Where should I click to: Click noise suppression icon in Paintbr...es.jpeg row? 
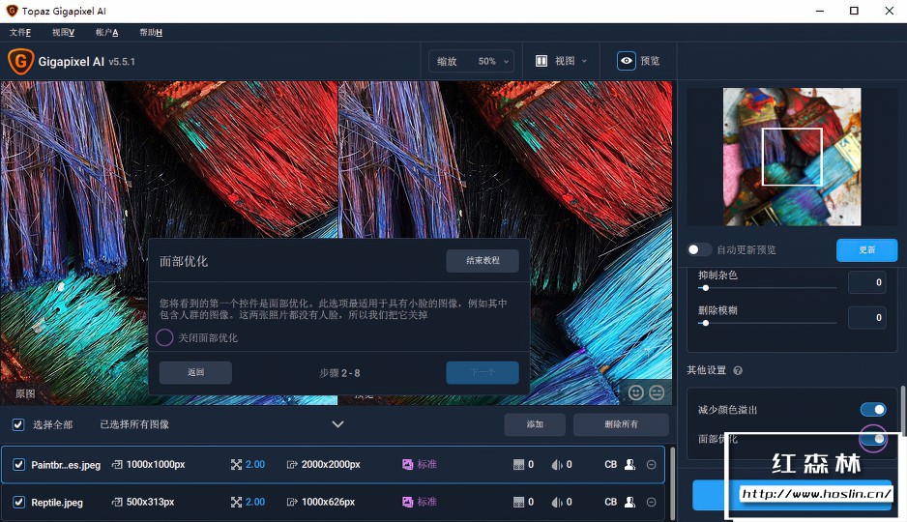(519, 464)
